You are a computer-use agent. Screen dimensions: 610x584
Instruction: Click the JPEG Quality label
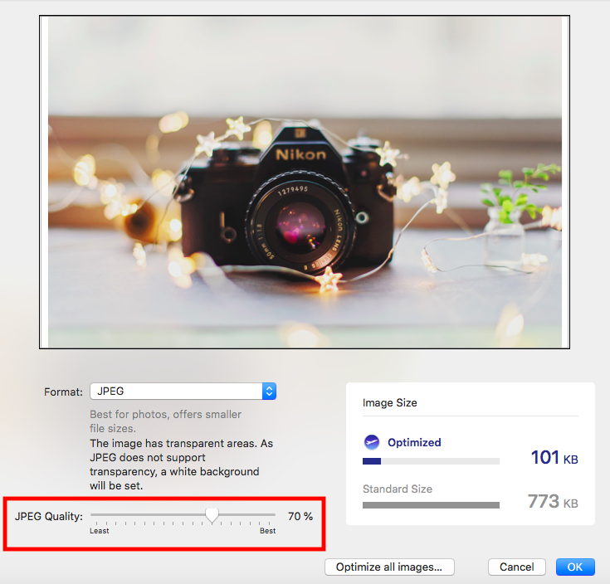(49, 516)
